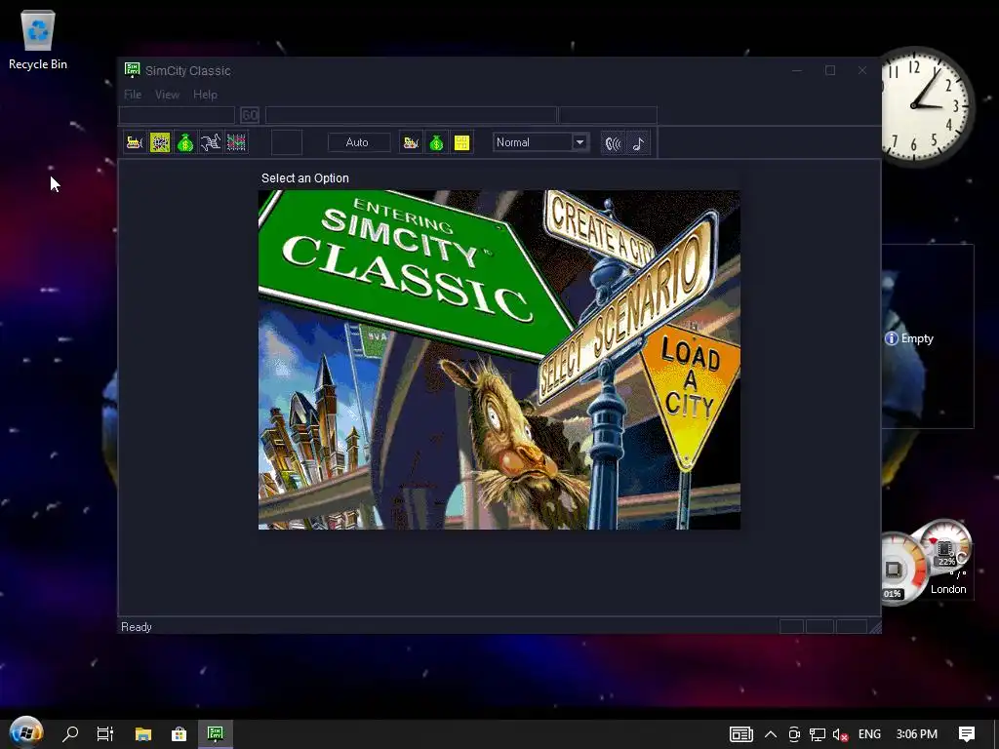Open taskbar search magnifier
The height and width of the screenshot is (749, 999).
point(70,734)
